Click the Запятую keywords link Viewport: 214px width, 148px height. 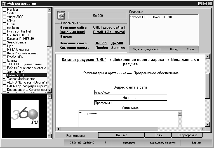pos(118,48)
